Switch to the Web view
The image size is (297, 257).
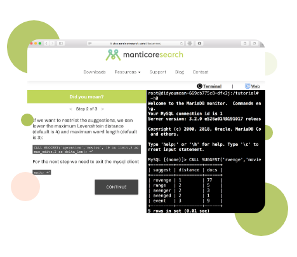(253, 86)
